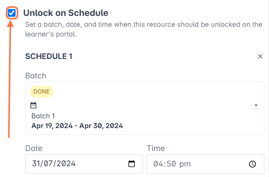Click the SCHEDULE 1 heading

click(49, 56)
